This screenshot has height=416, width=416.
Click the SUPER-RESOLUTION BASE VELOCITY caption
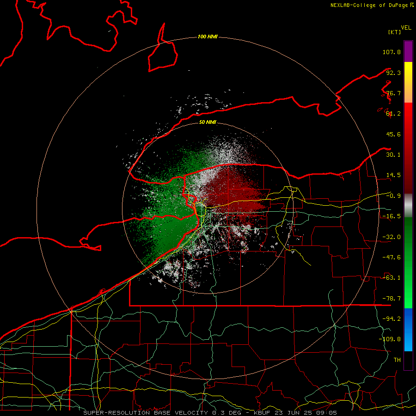click(x=146, y=413)
